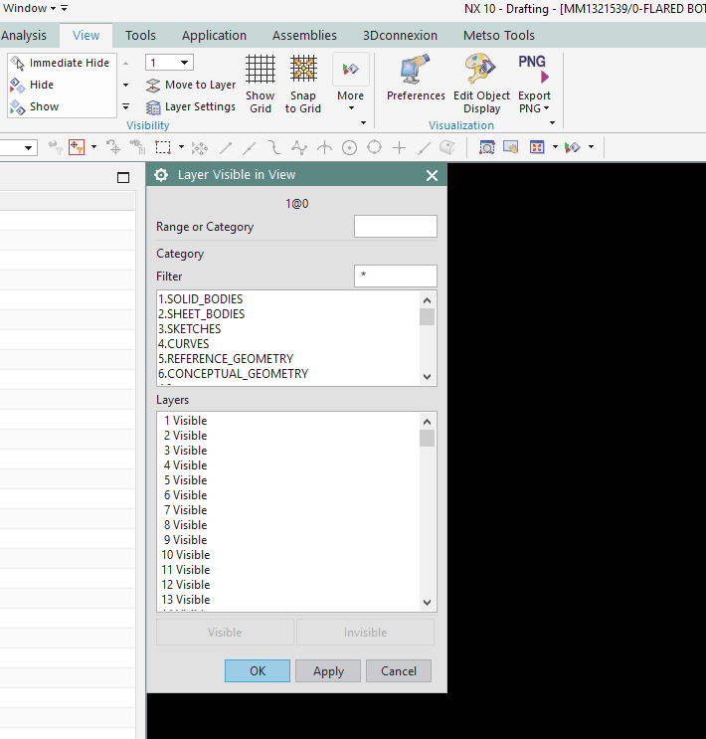Expand the Visualization group options arrow
This screenshot has height=739, width=706.
552,123
